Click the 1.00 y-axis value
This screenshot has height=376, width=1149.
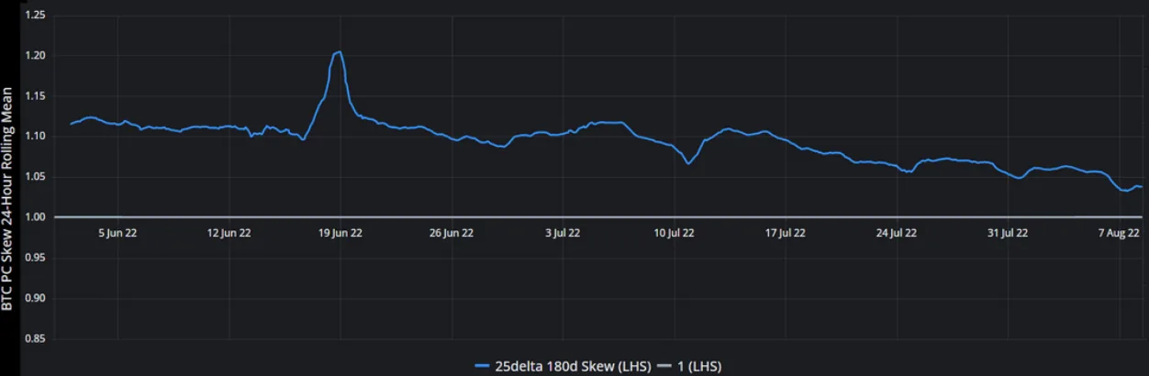tap(36, 217)
